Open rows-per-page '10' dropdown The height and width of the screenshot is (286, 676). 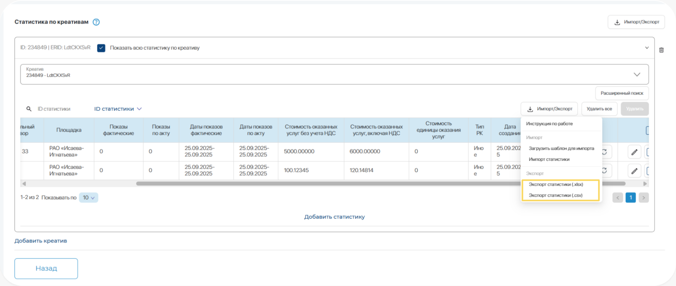88,198
